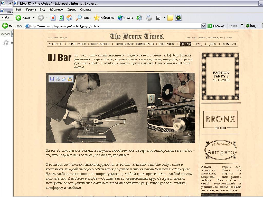The width and height of the screenshot is (263, 197).
Task: Open Сервис menu
Action: coord(71,9)
